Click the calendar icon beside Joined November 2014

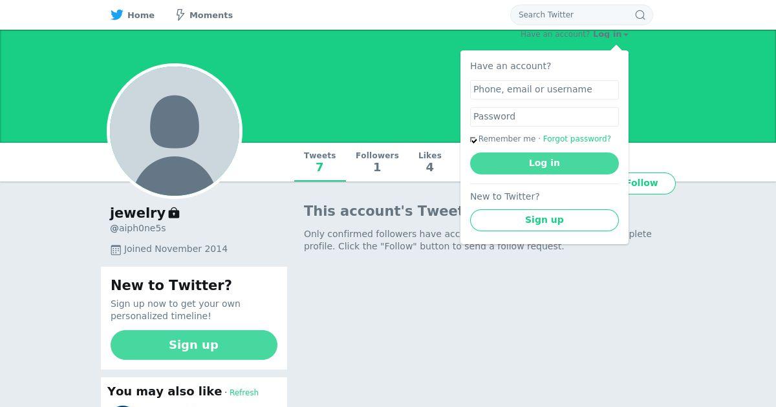[116, 249]
